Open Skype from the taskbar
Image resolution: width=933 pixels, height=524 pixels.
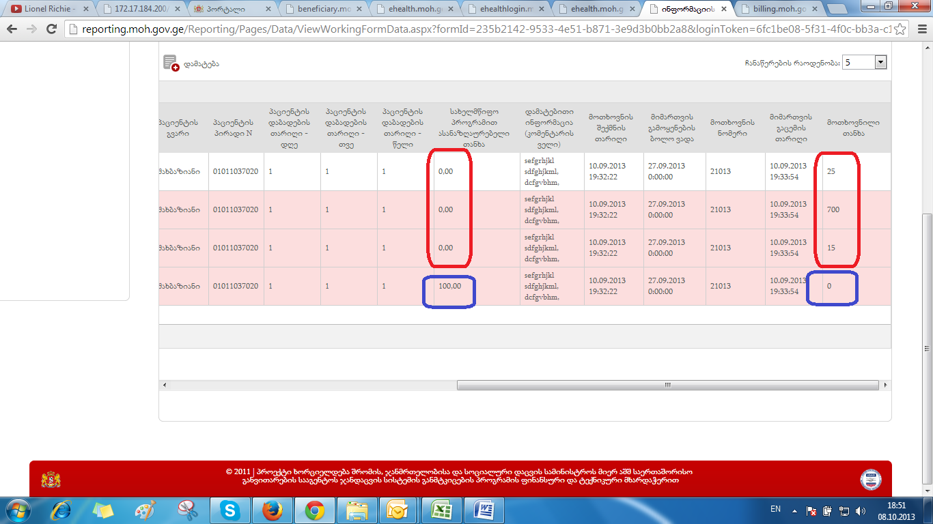(x=229, y=510)
